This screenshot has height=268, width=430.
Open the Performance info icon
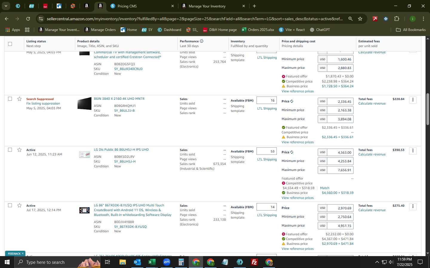(x=202, y=41)
